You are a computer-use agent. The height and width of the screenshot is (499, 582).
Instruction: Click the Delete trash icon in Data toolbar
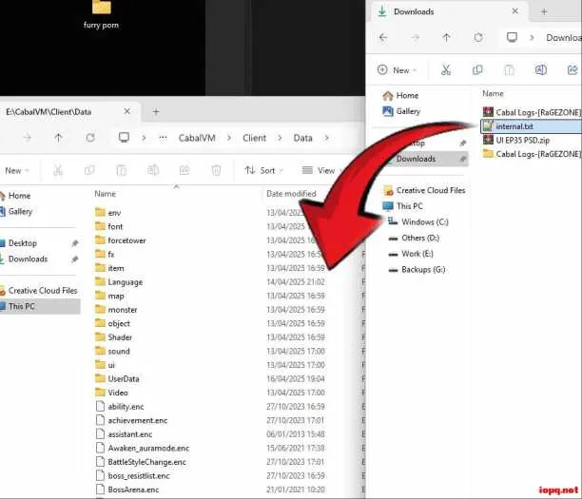pos(216,170)
